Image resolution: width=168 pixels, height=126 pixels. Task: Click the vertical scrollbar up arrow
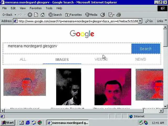coord(165,27)
